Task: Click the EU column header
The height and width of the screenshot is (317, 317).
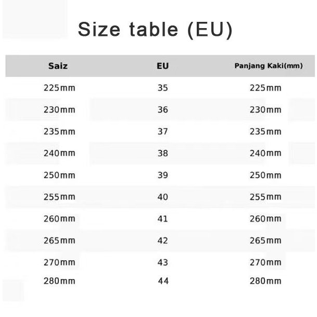Action: pos(162,66)
